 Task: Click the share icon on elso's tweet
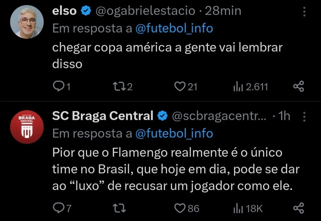298,86
